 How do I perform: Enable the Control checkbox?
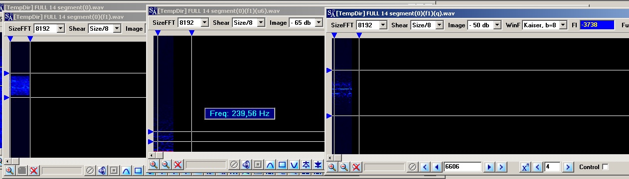(x=606, y=167)
